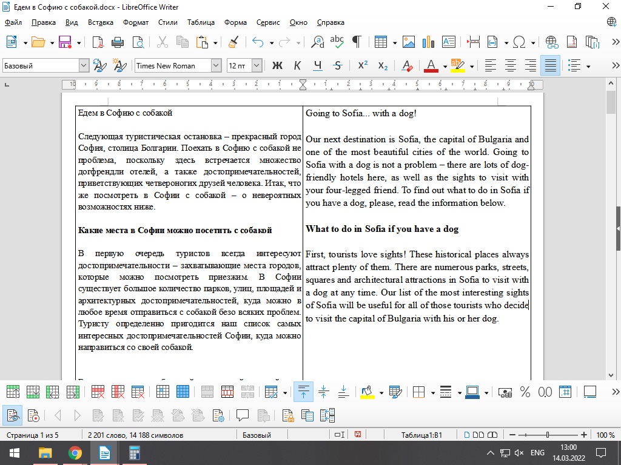Image resolution: width=621 pixels, height=465 pixels.
Task: Click the Cut scissors icon
Action: (163, 42)
